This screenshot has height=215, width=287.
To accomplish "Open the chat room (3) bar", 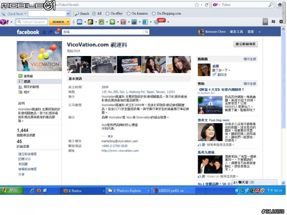I will [254, 182].
